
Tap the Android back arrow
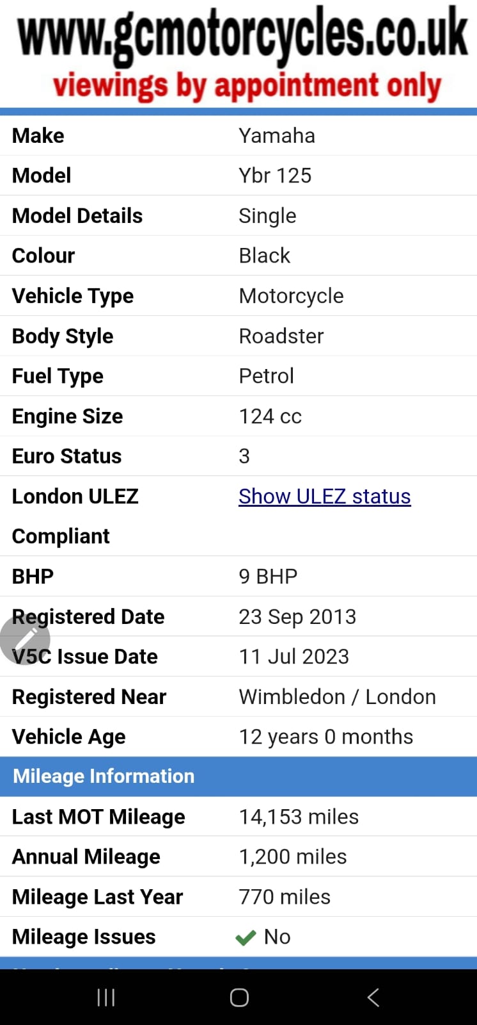tap(373, 997)
